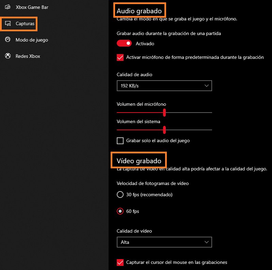The width and height of the screenshot is (272, 270).
Task: Select Capturas in the sidebar
Action: click(x=25, y=24)
